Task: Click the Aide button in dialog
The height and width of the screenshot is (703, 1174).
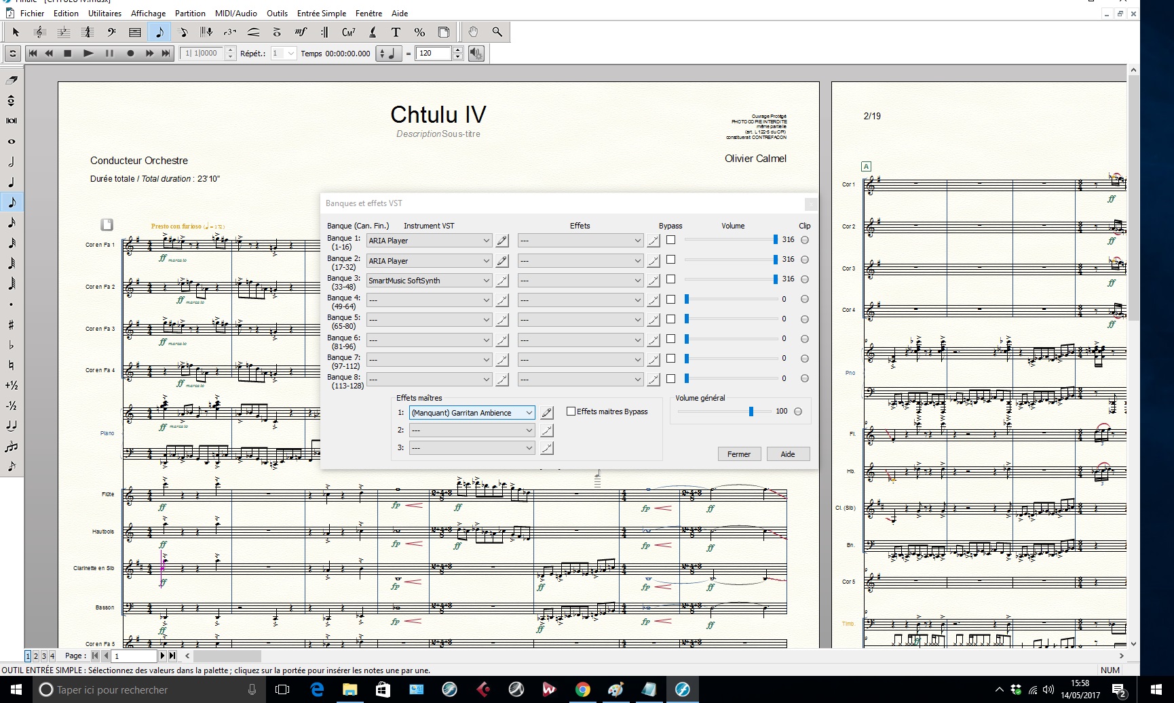Action: [x=788, y=454]
